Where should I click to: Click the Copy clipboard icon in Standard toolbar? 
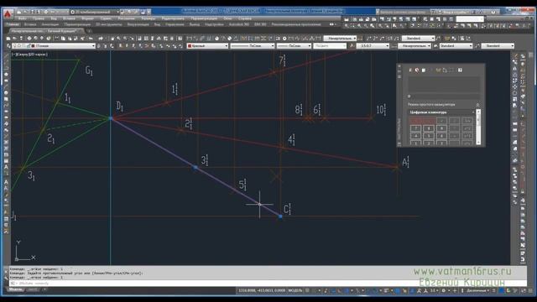click(x=64, y=39)
